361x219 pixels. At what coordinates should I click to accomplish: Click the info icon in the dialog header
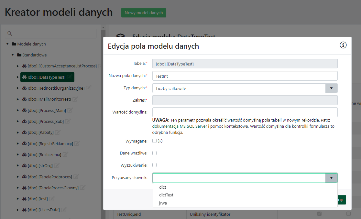(343, 45)
